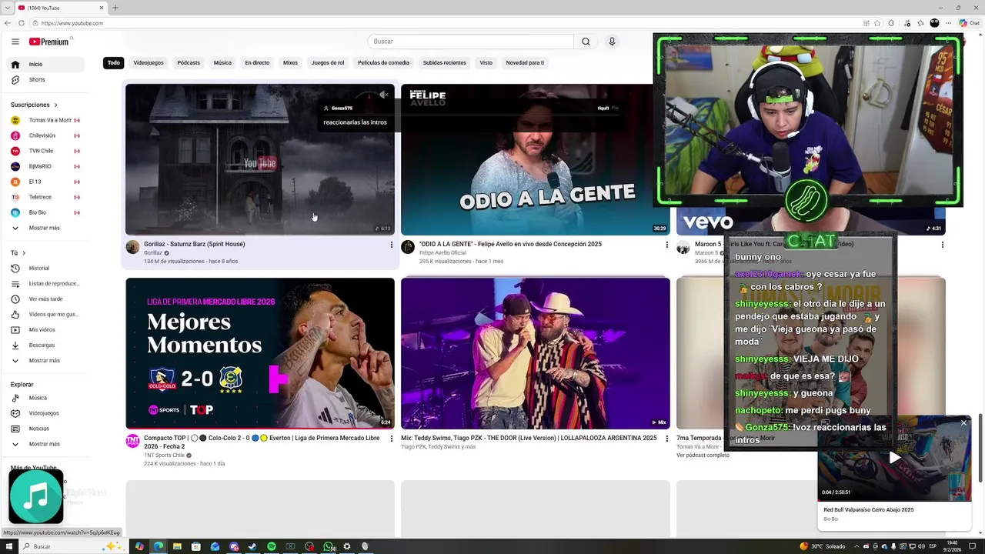
Task: Click the YouTube Premium logo
Action: (x=49, y=42)
